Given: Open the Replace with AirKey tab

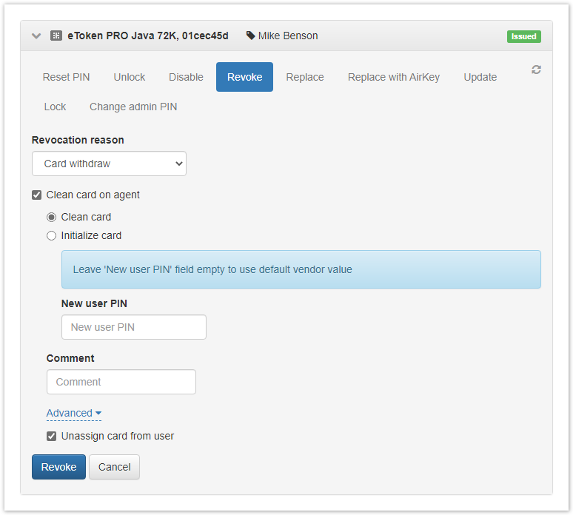Looking at the screenshot, I should (x=394, y=77).
